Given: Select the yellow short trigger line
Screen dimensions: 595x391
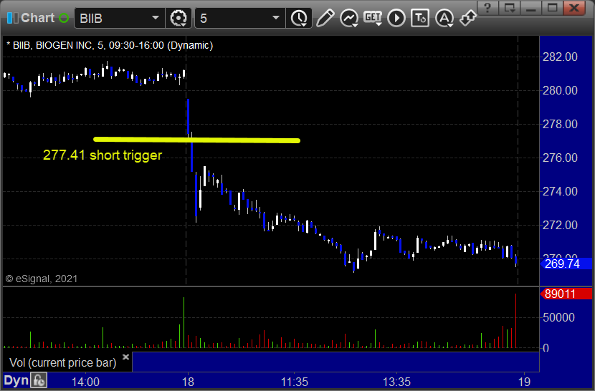Looking at the screenshot, I should tap(196, 140).
